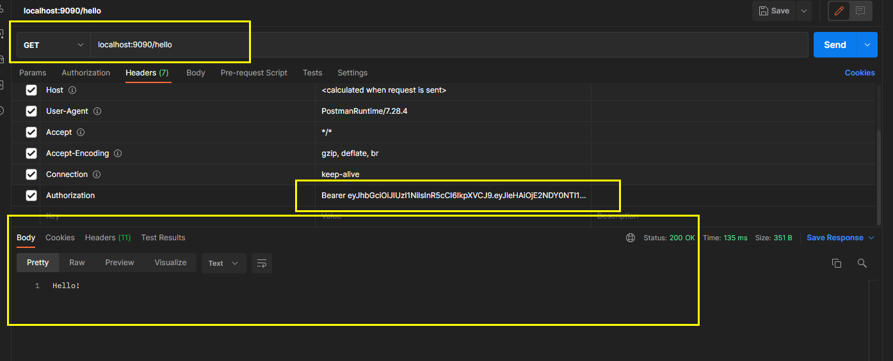Toggle the Accept-Encoding header checkbox
The width and height of the screenshot is (893, 361).
point(31,153)
